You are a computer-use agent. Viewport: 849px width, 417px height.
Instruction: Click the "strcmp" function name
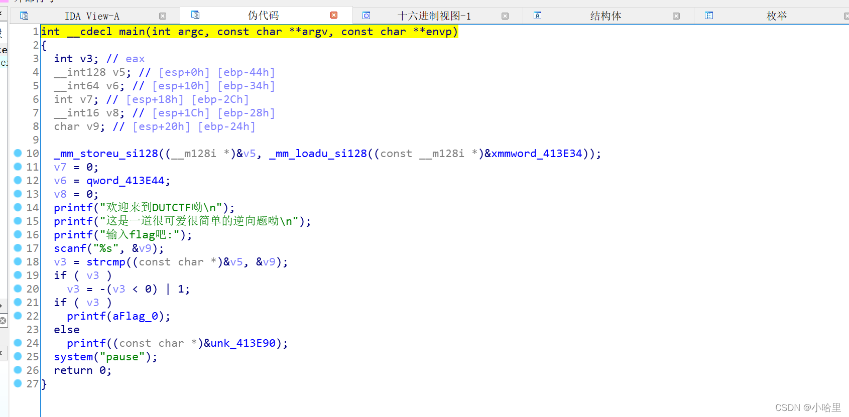coord(106,262)
